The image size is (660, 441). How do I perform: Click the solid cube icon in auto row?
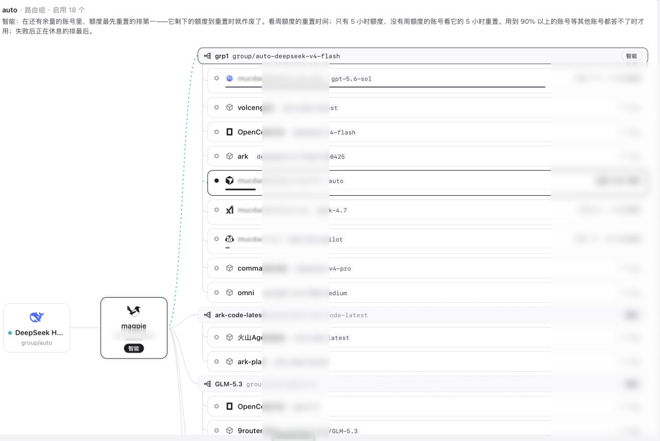pyautogui.click(x=229, y=181)
